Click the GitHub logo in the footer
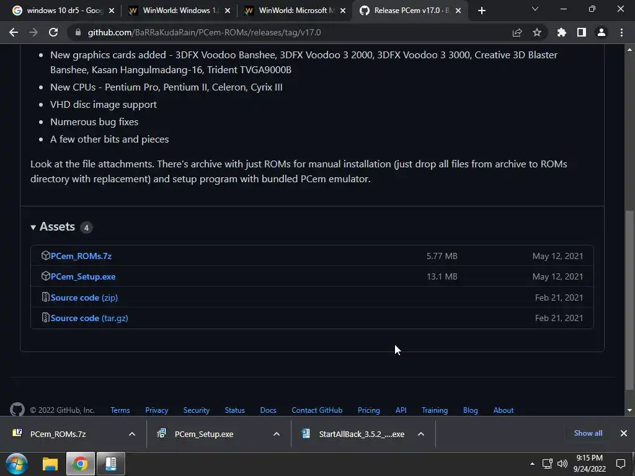Image resolution: width=635 pixels, height=476 pixels. click(x=17, y=409)
